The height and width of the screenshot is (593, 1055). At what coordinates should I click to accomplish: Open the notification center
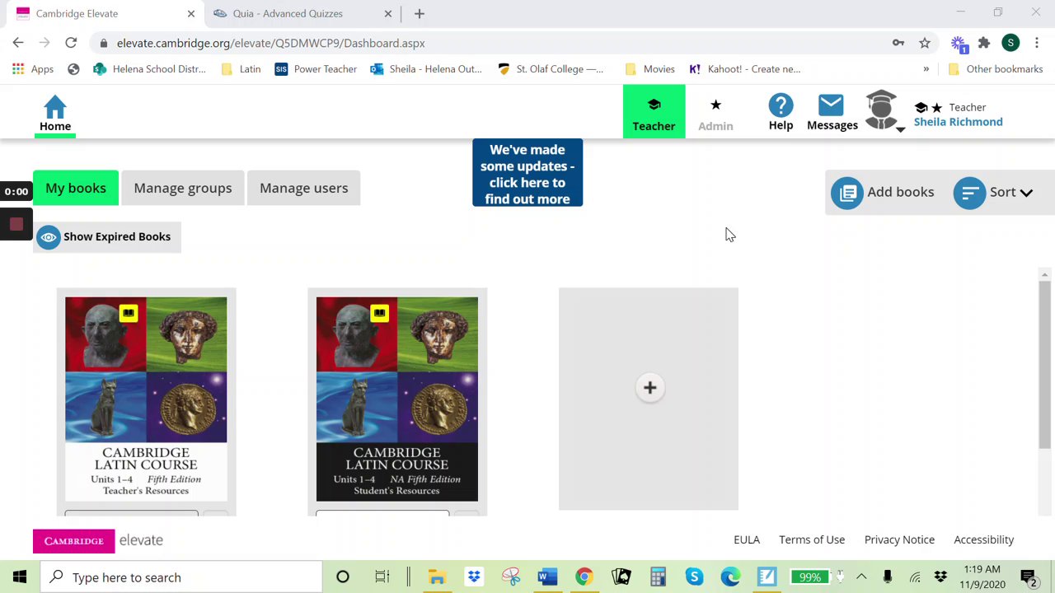click(x=1028, y=577)
